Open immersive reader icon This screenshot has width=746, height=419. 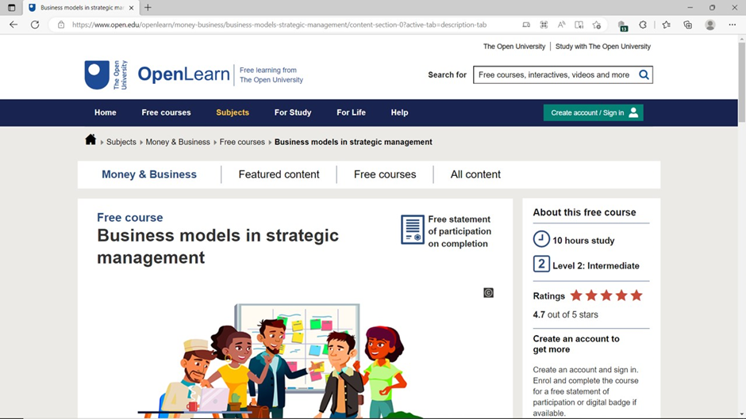(579, 25)
